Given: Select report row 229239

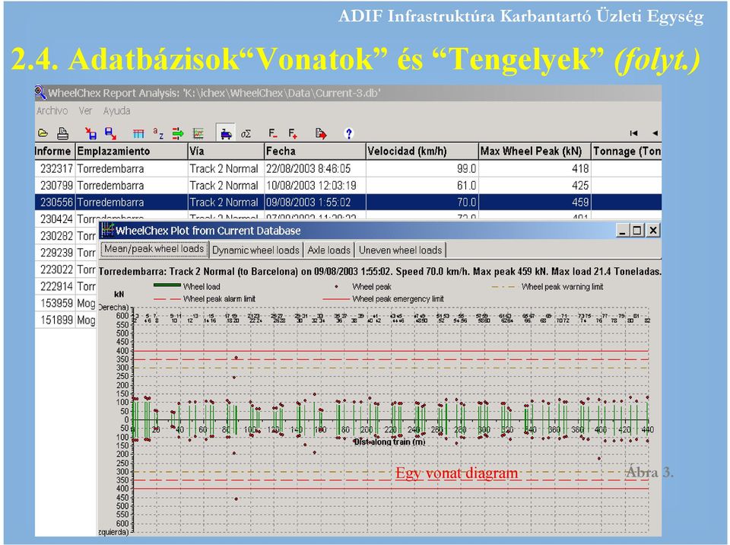Looking at the screenshot, I should (65, 253).
